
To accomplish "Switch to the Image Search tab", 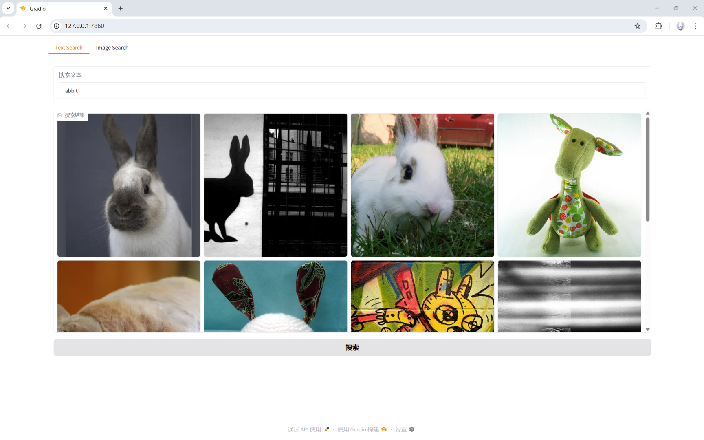I will click(112, 48).
